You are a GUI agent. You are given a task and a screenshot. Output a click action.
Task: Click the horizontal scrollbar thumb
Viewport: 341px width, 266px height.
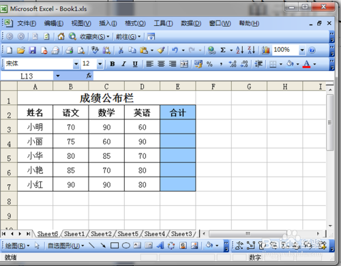point(248,233)
